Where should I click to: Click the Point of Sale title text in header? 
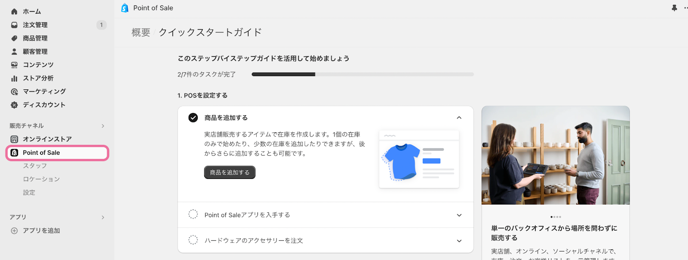click(153, 8)
